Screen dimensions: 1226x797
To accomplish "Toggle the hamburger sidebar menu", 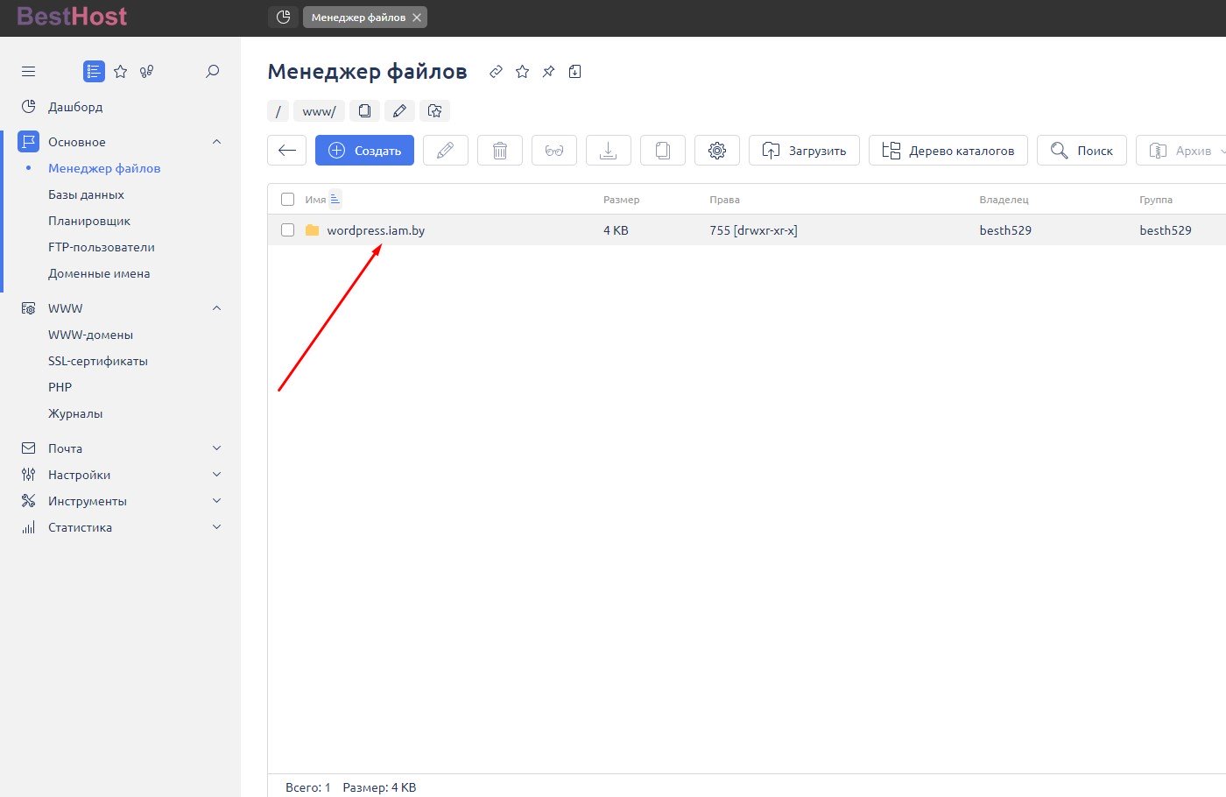I will click(28, 72).
